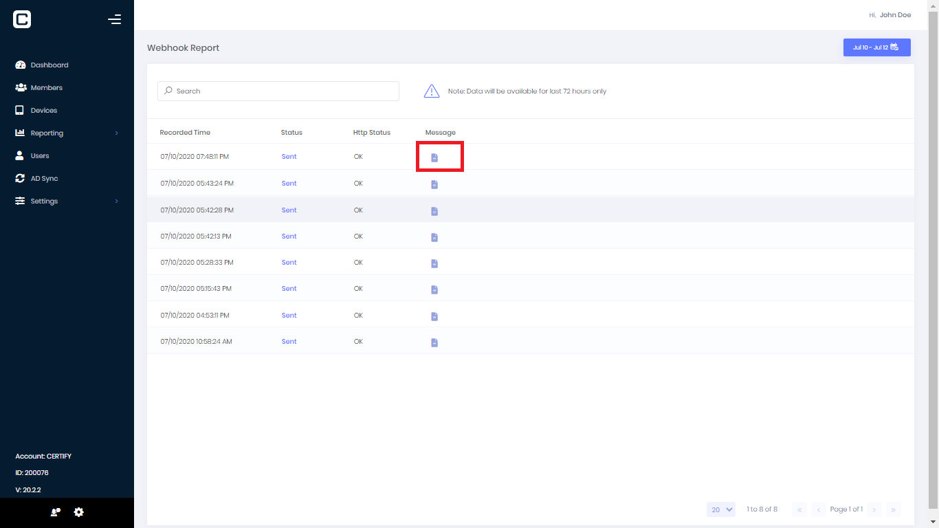Open message icon for 05:42:13 PM row

(434, 237)
